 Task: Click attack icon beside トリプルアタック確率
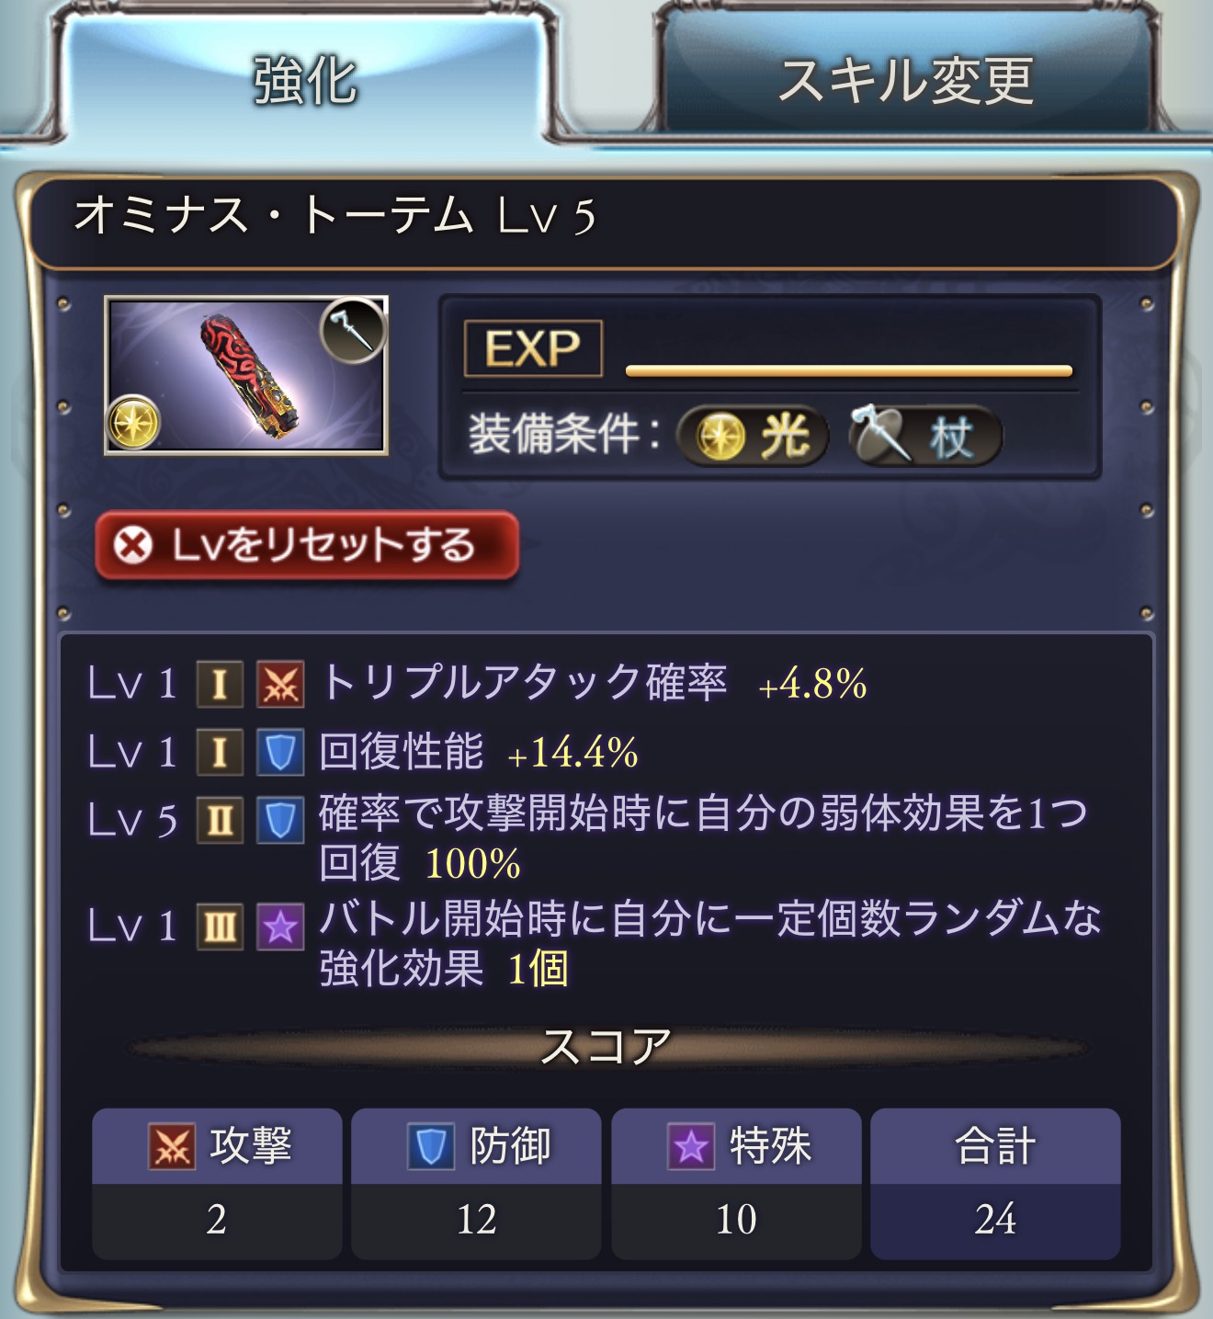point(280,684)
